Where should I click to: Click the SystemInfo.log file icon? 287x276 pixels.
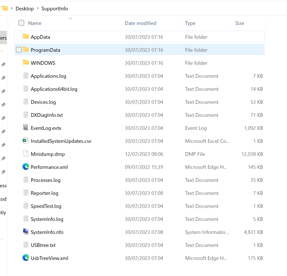(x=26, y=219)
